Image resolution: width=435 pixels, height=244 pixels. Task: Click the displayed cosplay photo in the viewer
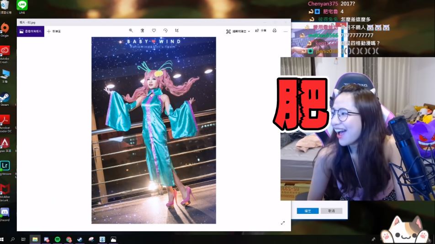pyautogui.click(x=154, y=130)
